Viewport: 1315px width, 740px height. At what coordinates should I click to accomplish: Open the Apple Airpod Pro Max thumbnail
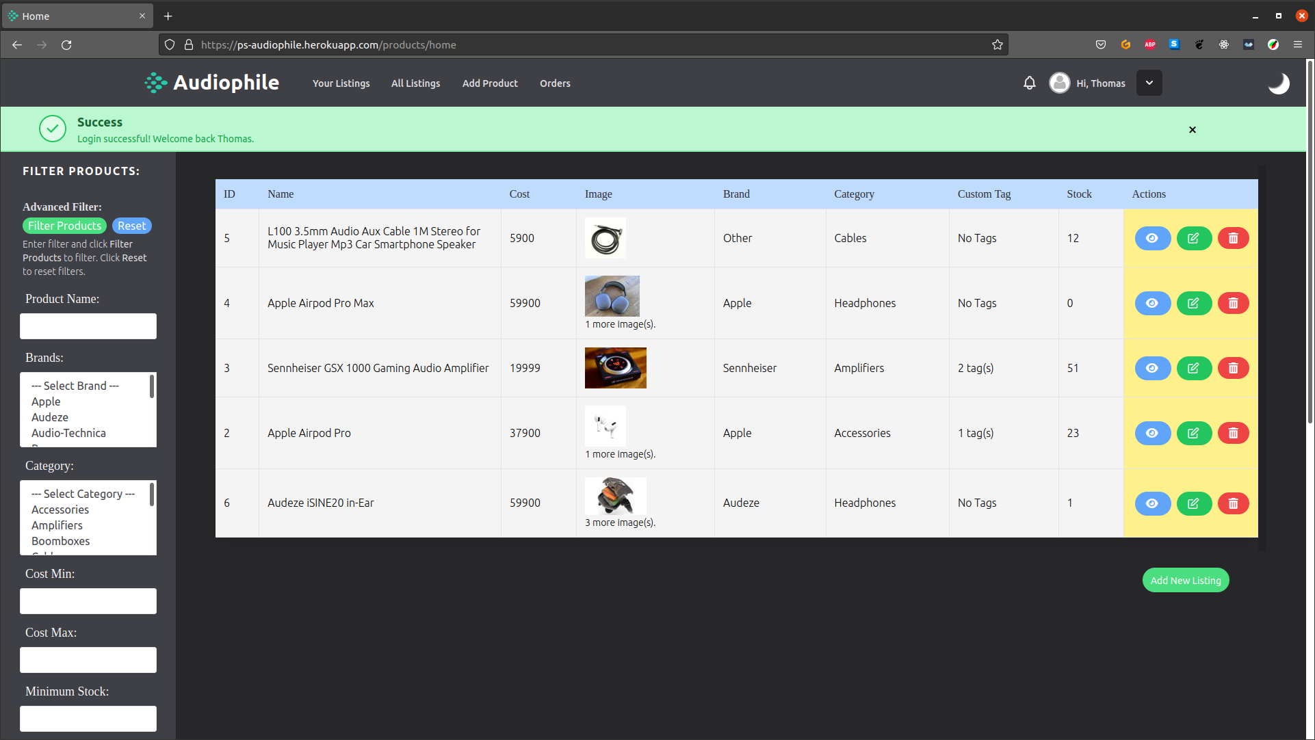tap(612, 295)
